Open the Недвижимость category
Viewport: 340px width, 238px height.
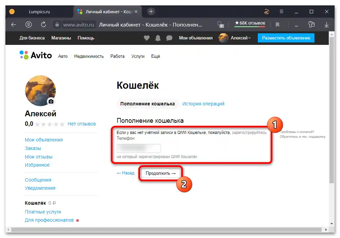click(x=89, y=56)
